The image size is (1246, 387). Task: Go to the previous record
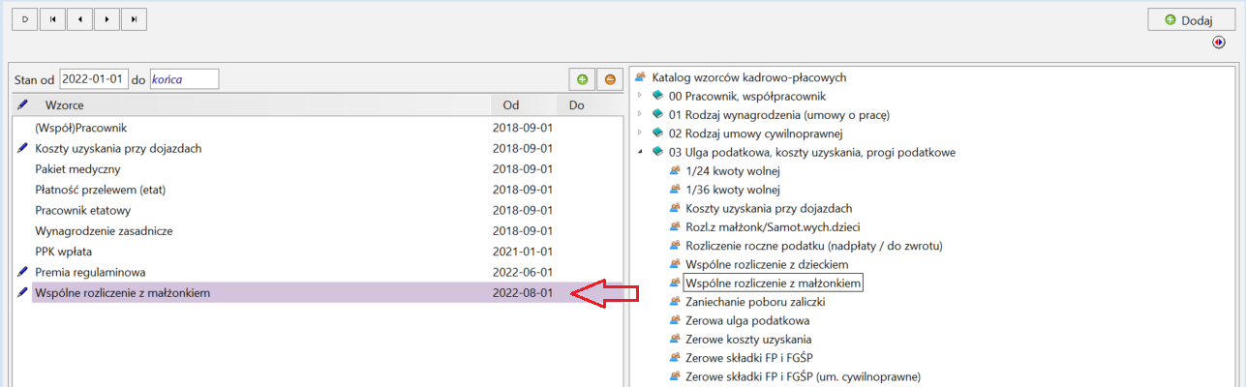(x=79, y=18)
